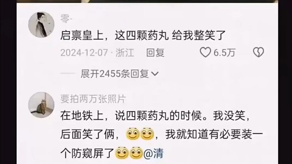
Task: Open the 要拍两万张照片 username link
Action: [x=93, y=99]
